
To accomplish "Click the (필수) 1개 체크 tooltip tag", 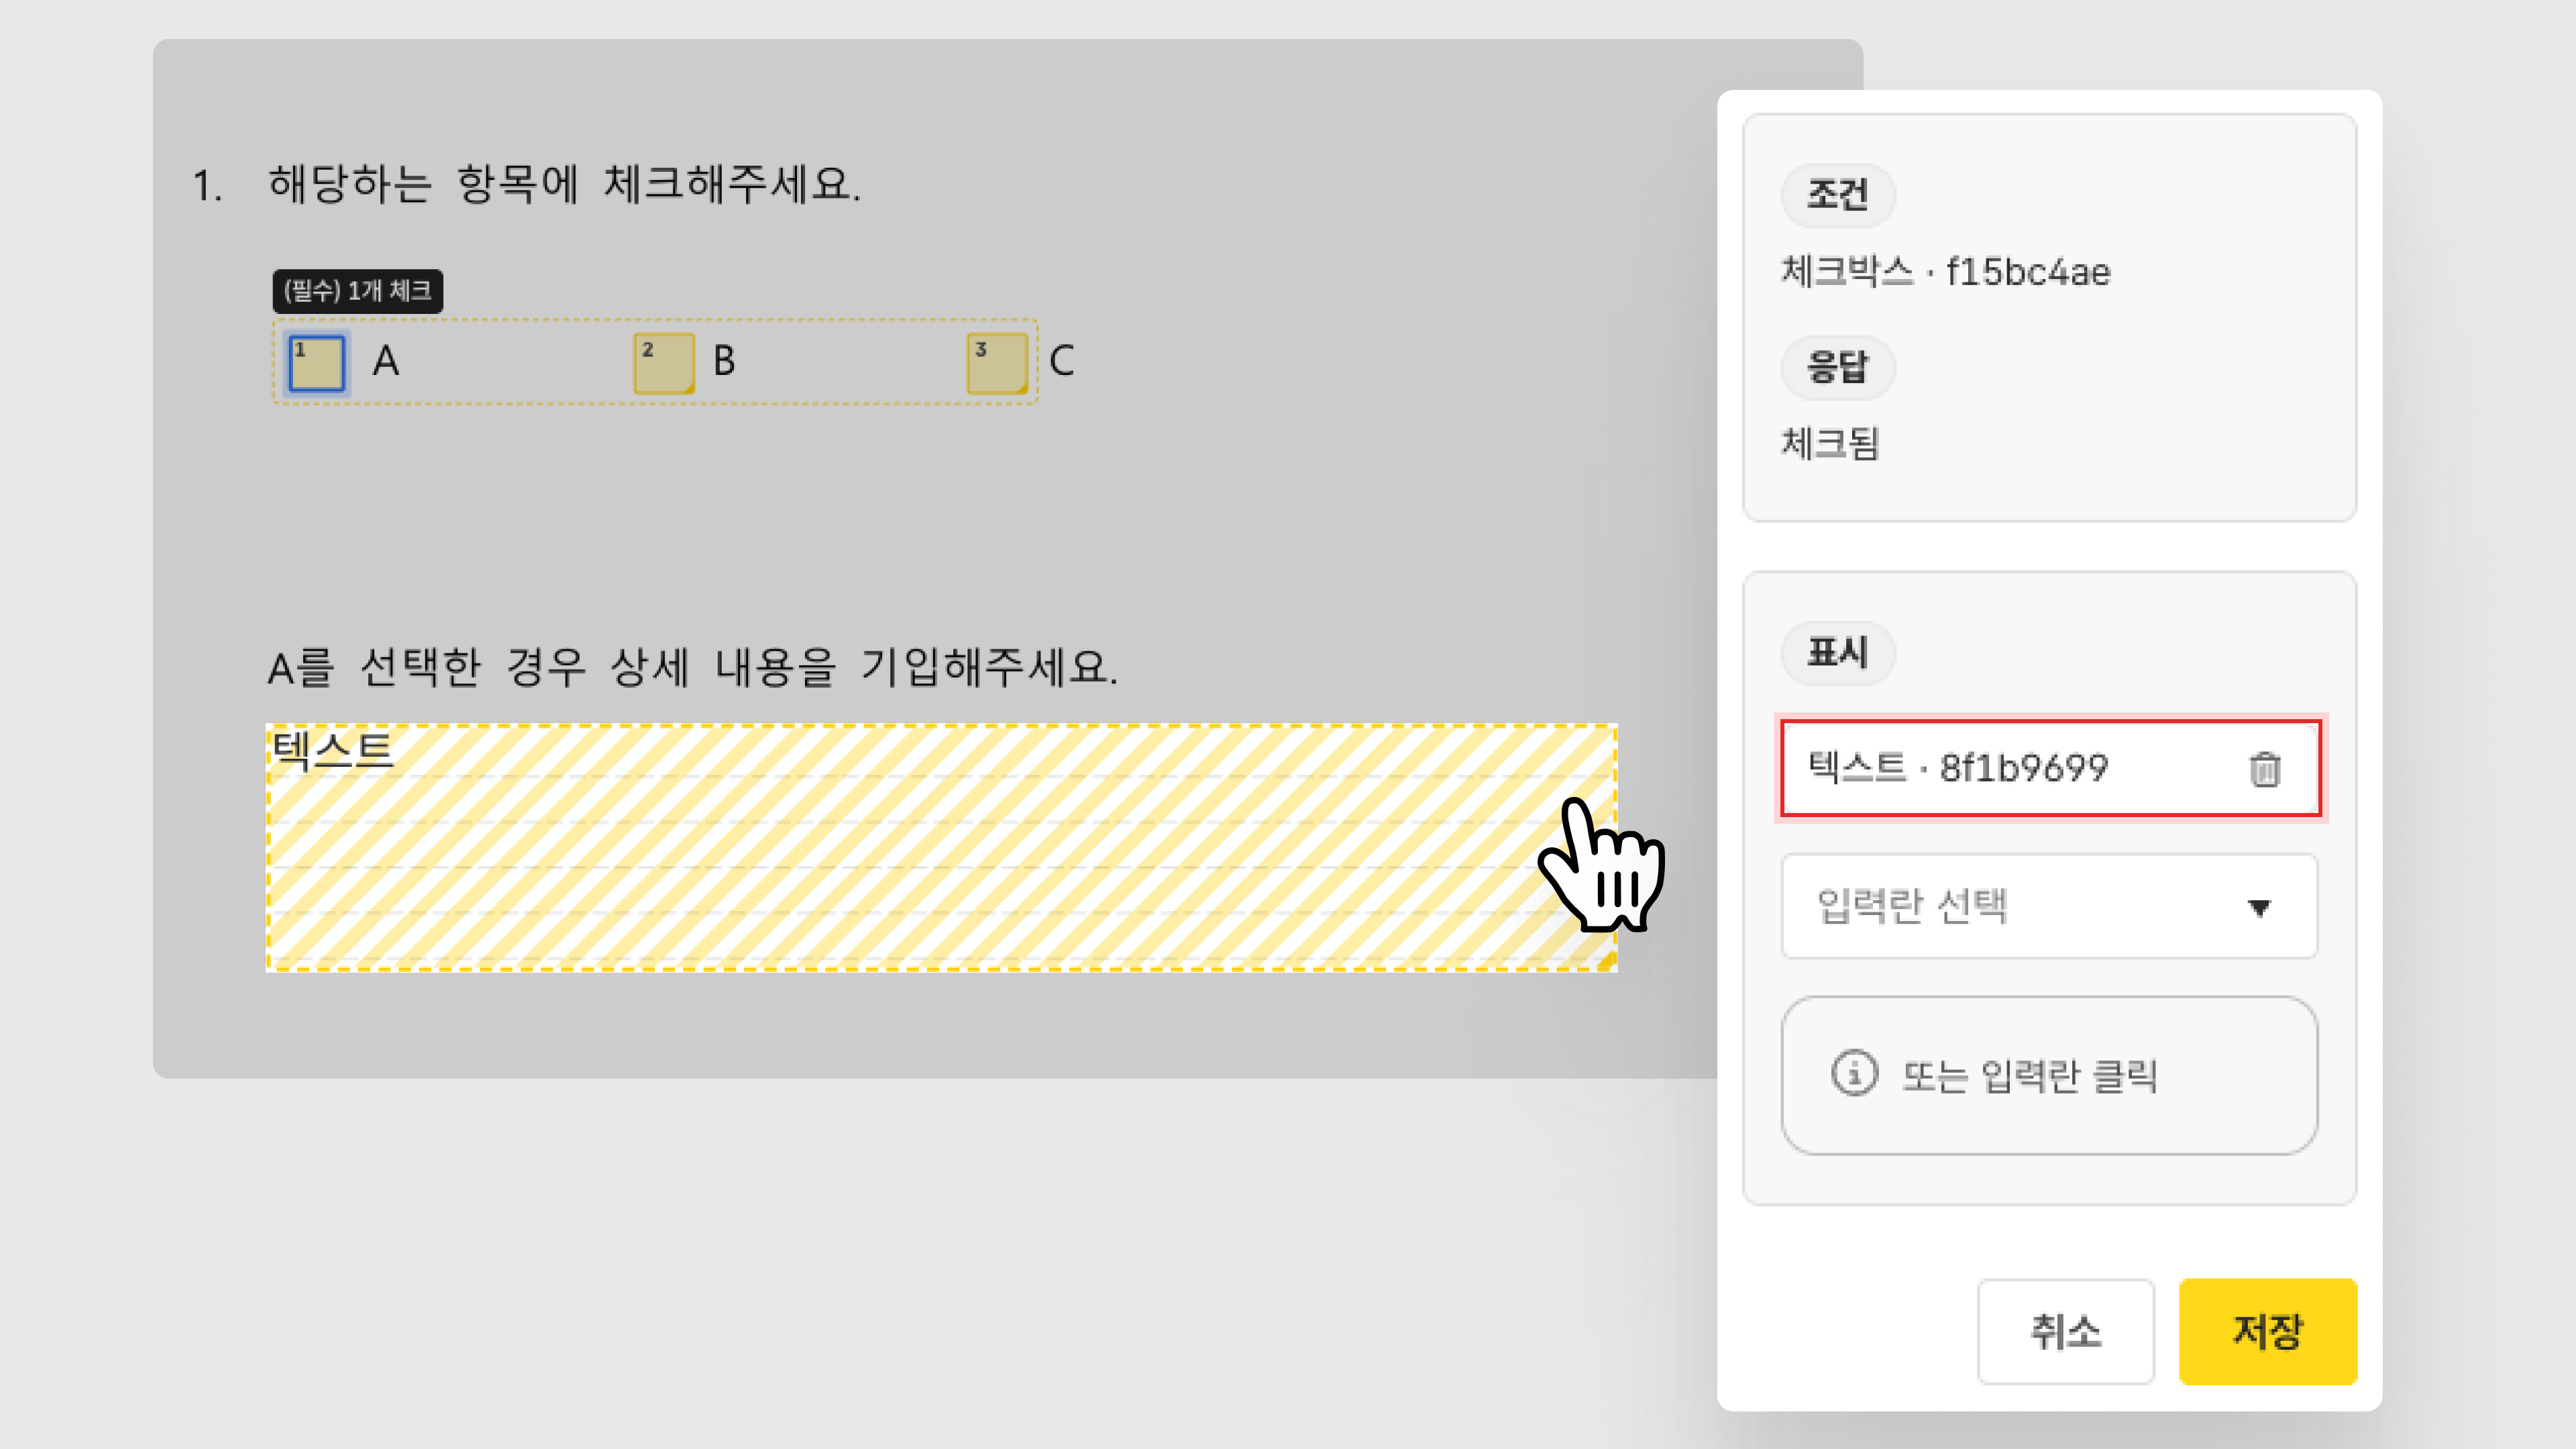I will pos(358,291).
